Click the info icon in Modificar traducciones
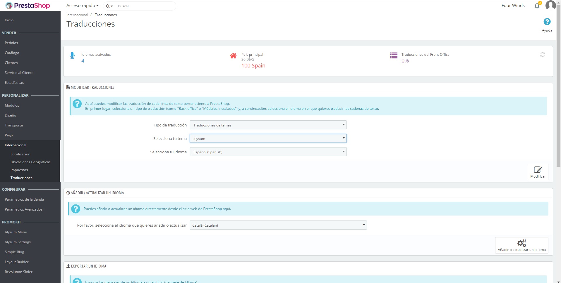Image resolution: width=561 pixels, height=283 pixels. click(77, 104)
